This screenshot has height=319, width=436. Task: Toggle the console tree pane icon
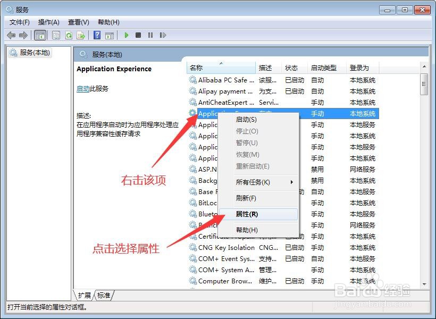(40, 35)
